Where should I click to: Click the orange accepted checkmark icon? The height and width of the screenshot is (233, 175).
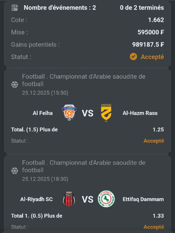pyautogui.click(x=133, y=57)
